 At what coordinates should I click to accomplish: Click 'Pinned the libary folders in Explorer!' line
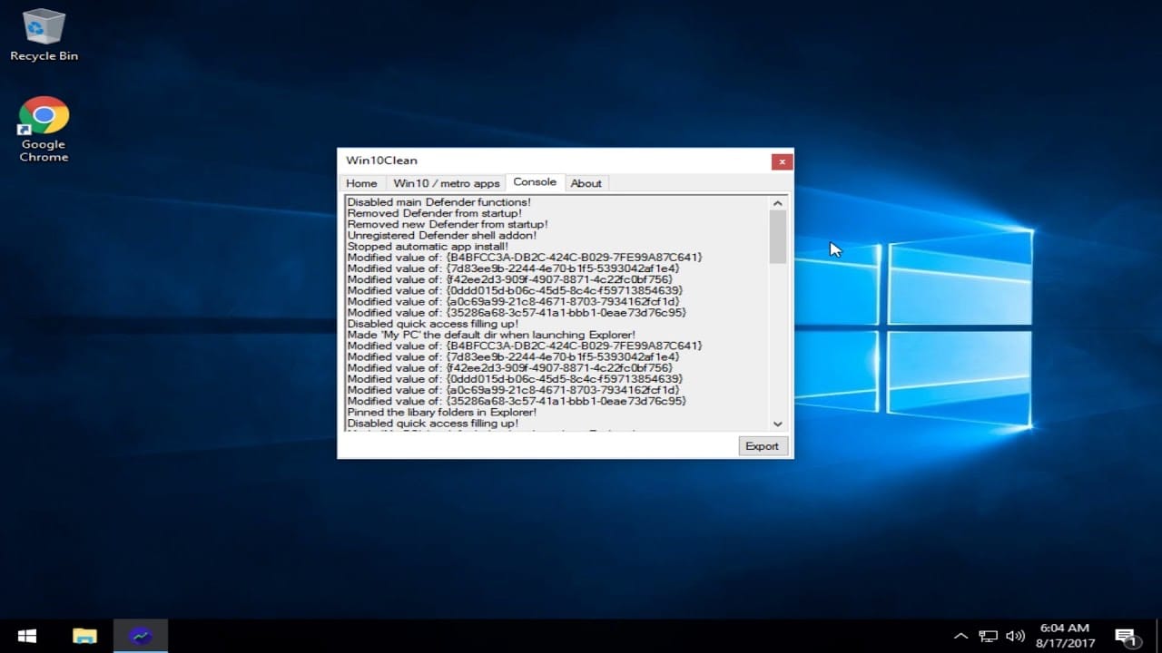pos(442,412)
